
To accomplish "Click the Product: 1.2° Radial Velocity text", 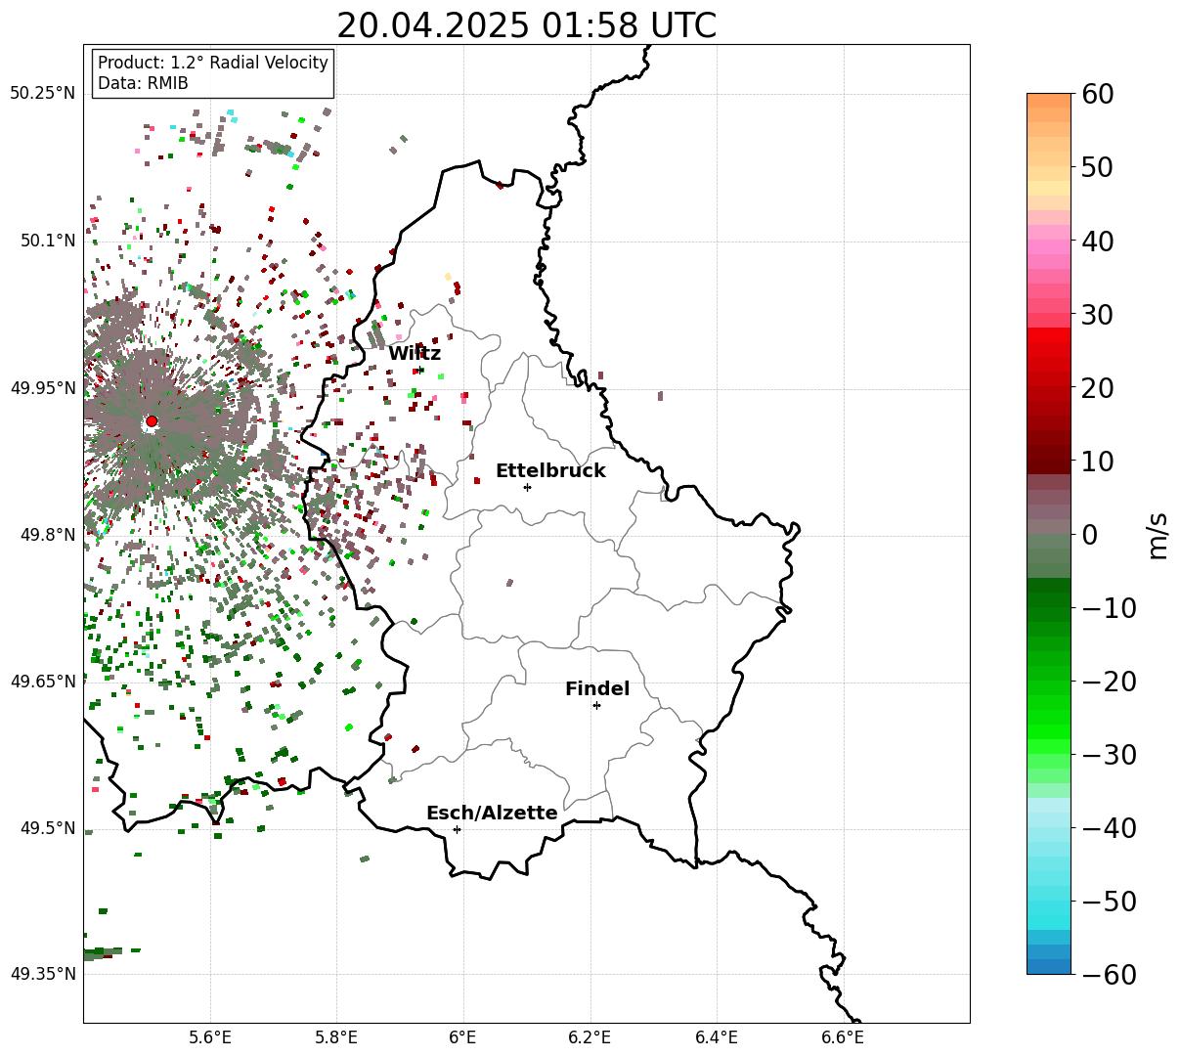I will click(213, 63).
